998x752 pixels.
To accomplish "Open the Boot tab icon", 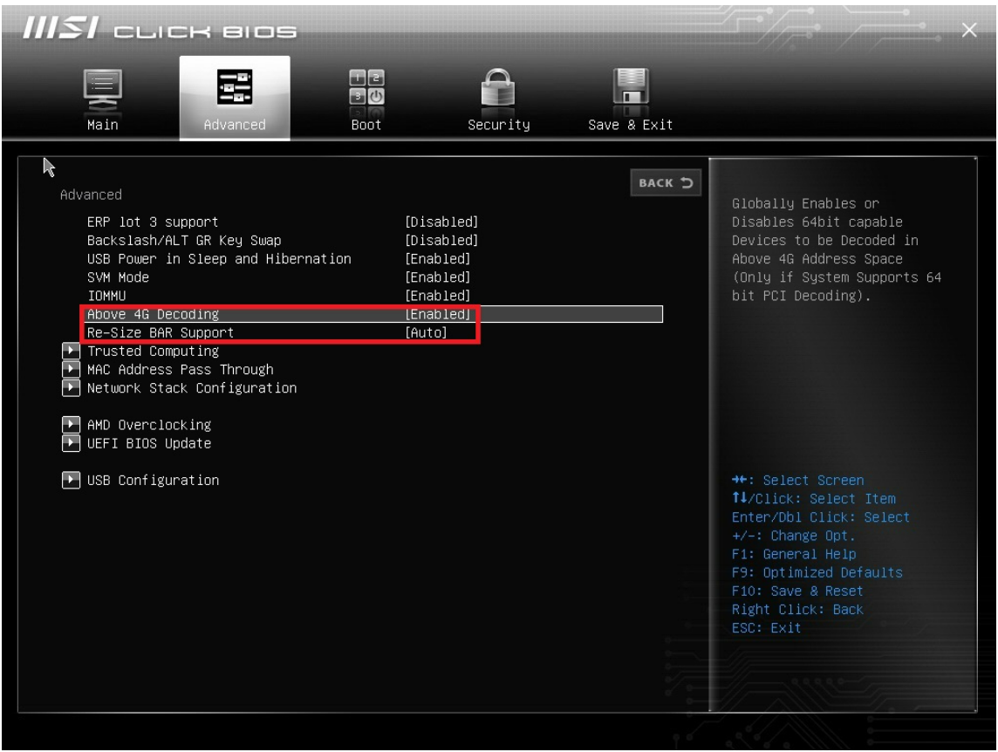I will (366, 87).
